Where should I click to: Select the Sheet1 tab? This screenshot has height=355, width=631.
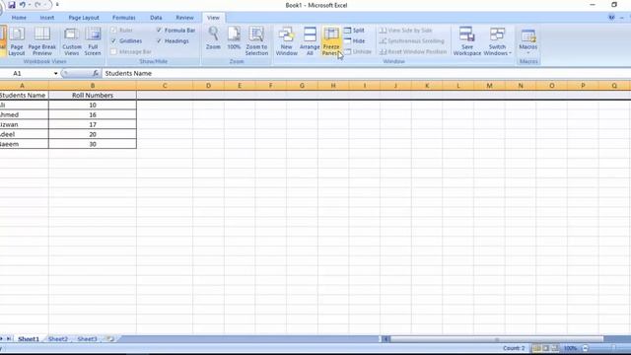tap(29, 339)
